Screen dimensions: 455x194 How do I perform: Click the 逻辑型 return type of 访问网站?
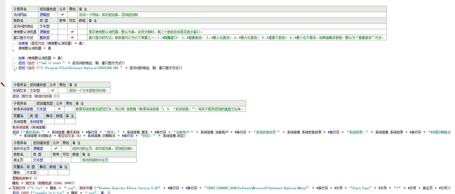[45, 15]
